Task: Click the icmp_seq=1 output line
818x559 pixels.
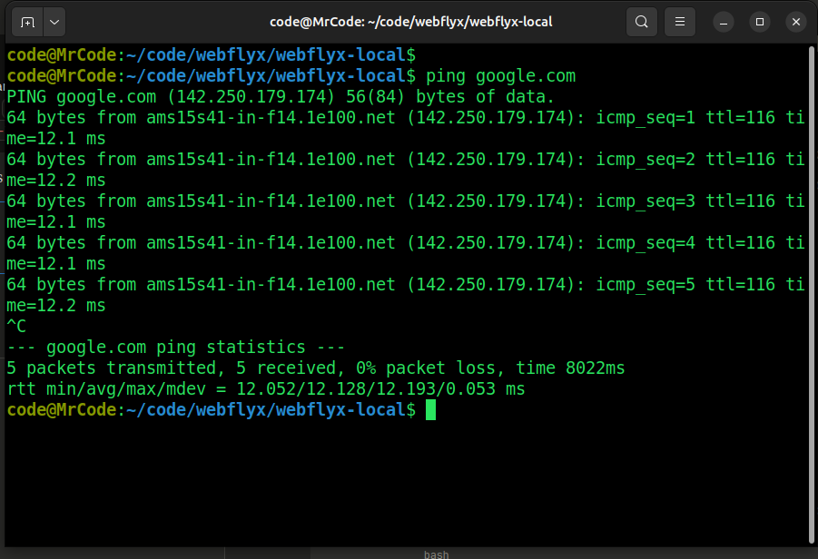Action: pos(405,128)
